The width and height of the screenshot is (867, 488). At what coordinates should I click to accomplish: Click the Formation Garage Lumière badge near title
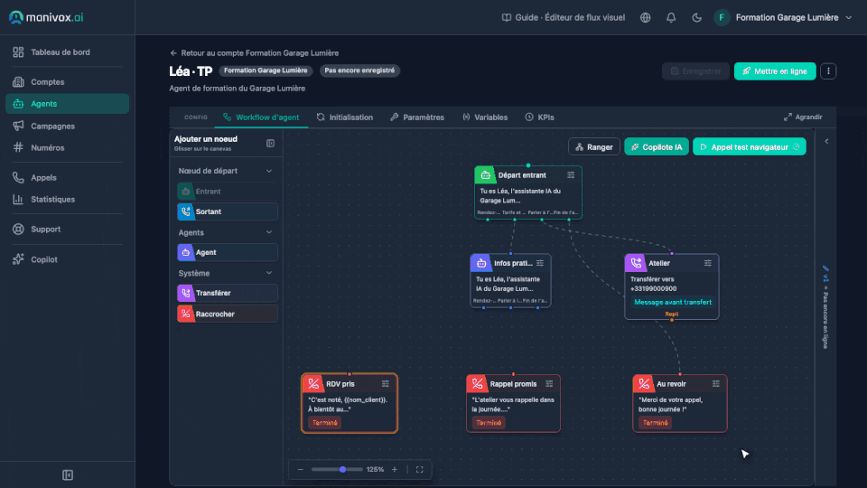point(266,70)
